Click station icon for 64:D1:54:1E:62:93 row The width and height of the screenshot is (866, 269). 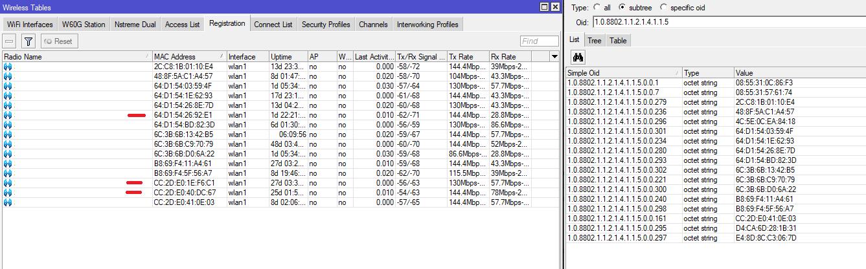tap(8, 96)
